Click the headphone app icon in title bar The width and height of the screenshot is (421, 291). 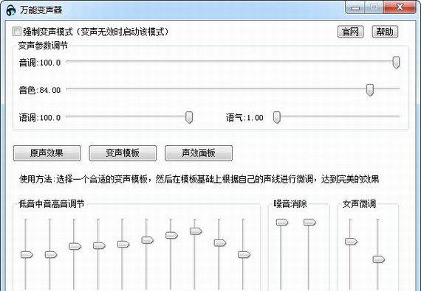(11, 10)
